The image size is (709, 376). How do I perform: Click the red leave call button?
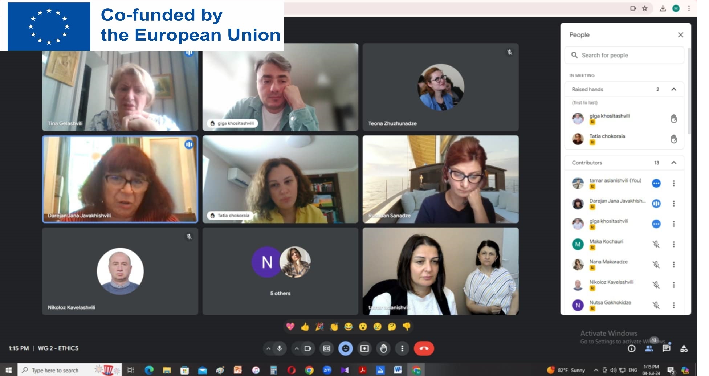click(x=424, y=348)
